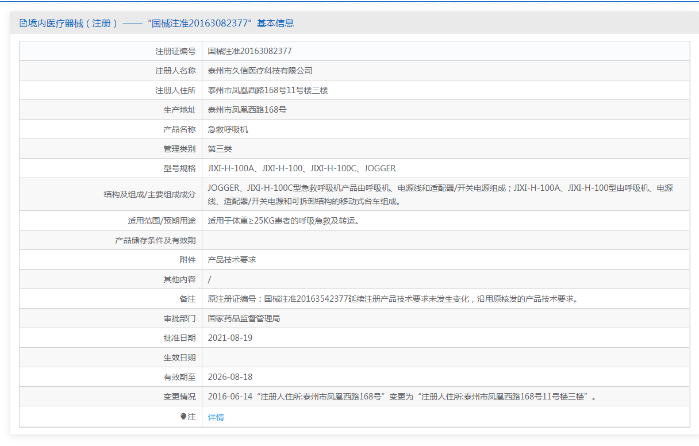699x446 pixels.
Task: Select product name 急救呼吸机
Action: [228, 129]
